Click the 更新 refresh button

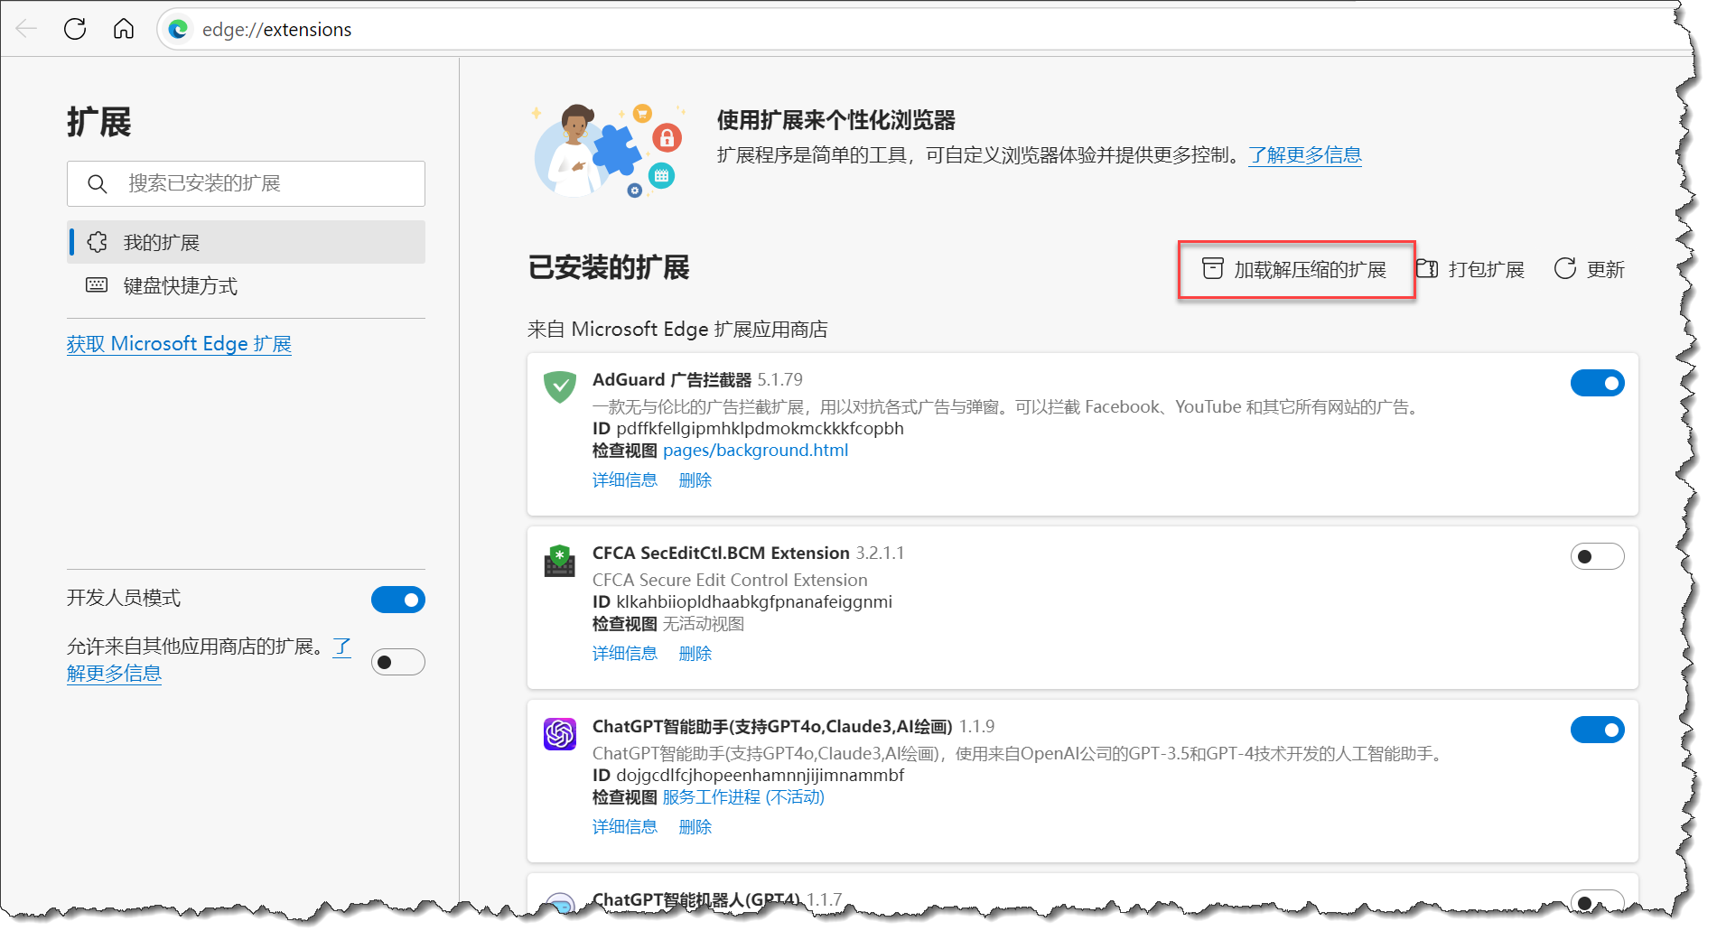coord(1590,269)
